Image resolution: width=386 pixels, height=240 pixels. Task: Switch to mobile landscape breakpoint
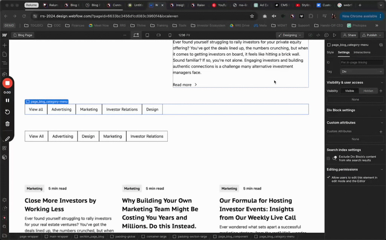159,35
